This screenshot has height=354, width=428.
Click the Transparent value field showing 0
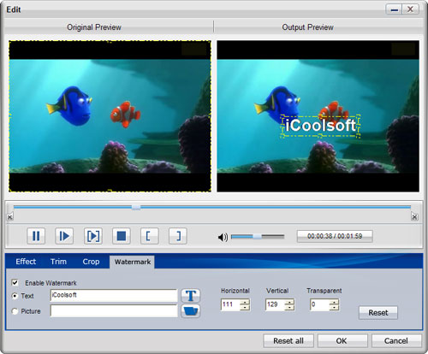[x=319, y=304]
